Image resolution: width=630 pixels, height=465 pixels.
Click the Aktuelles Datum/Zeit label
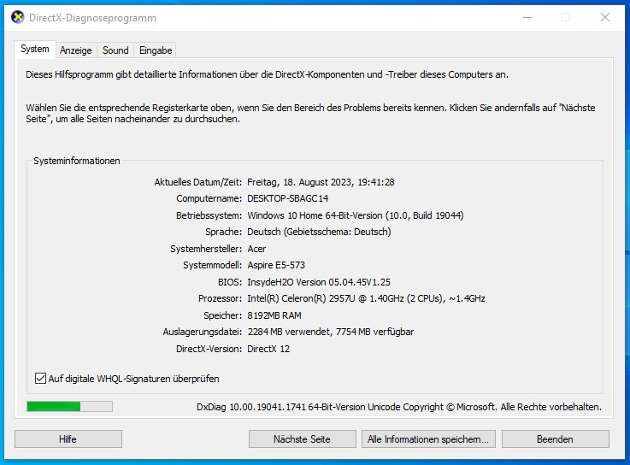click(x=198, y=182)
